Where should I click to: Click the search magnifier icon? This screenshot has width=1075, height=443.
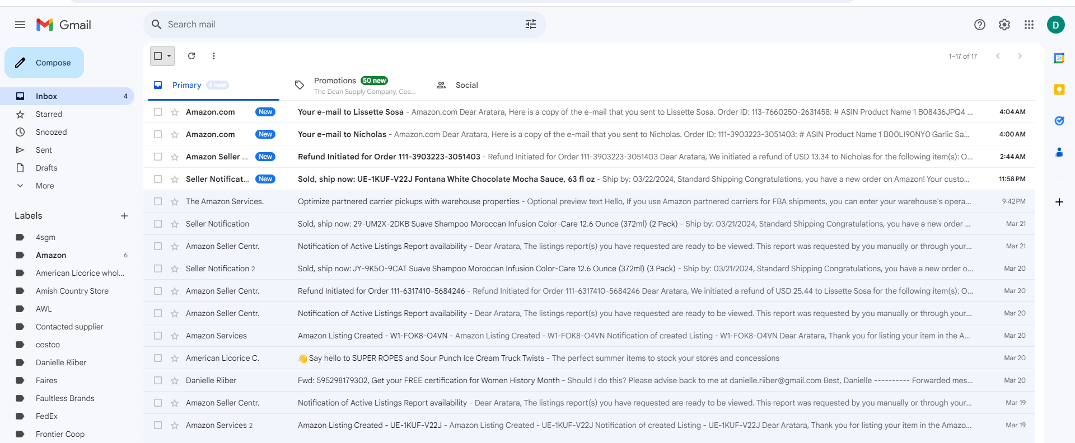pos(157,25)
